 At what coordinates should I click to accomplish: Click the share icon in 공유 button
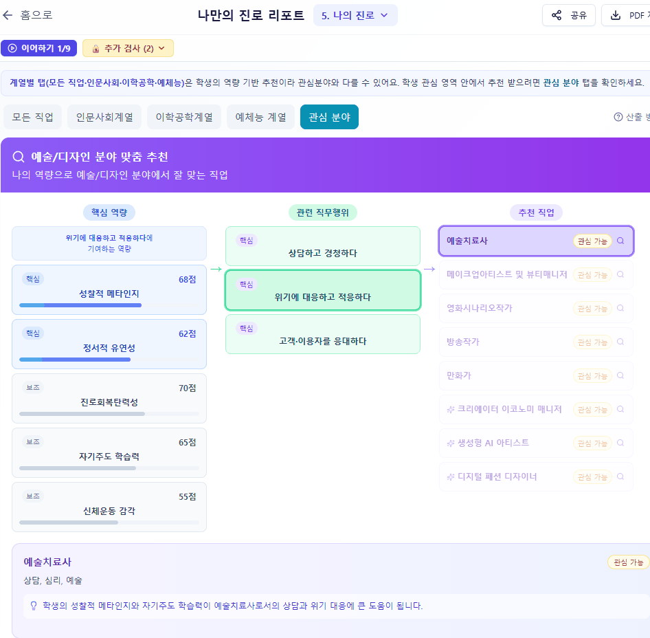(557, 15)
